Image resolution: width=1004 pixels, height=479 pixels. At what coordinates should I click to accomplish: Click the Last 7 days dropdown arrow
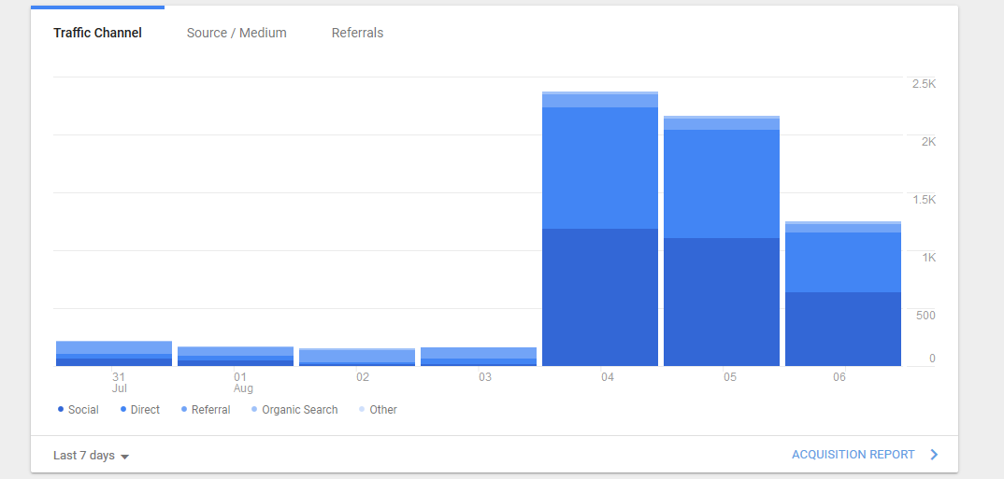point(125,457)
